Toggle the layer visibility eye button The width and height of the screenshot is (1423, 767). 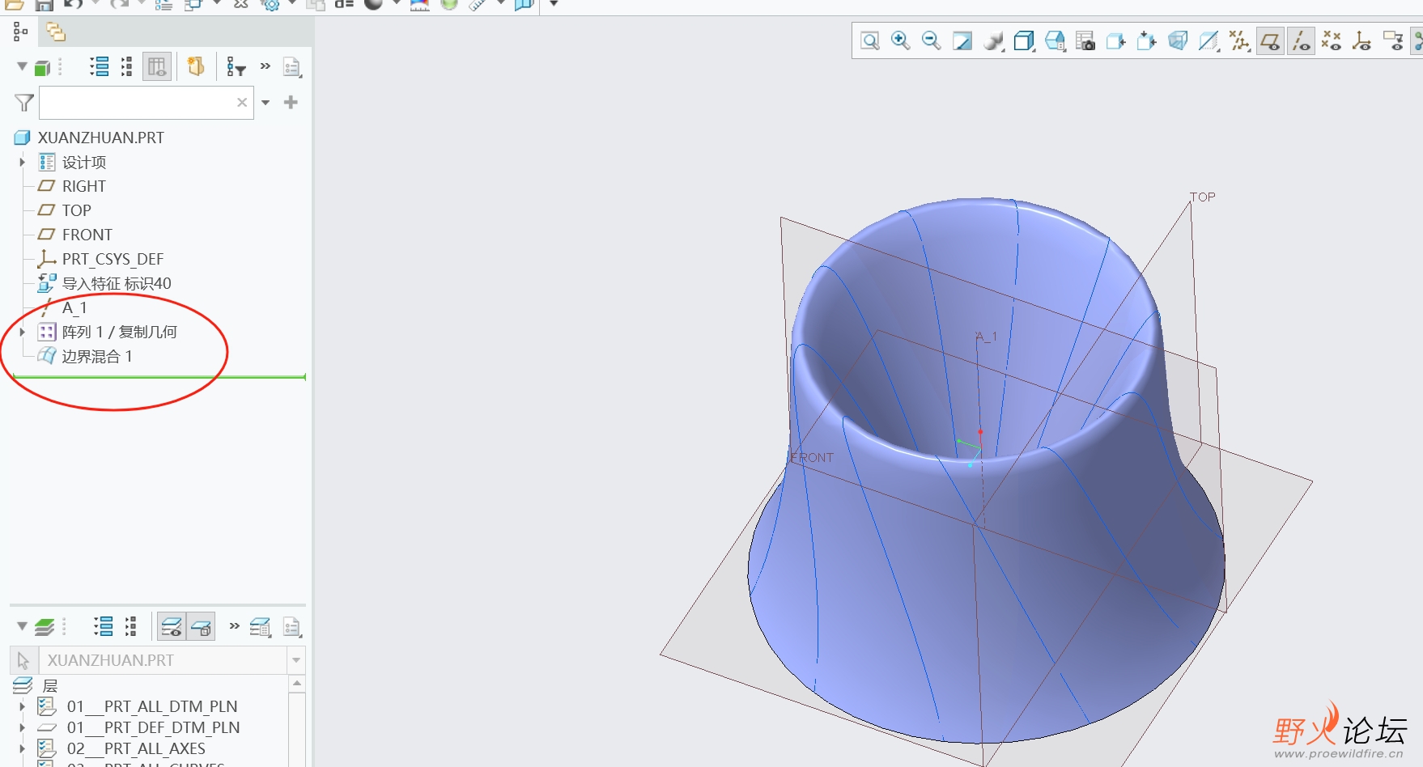coord(172,626)
